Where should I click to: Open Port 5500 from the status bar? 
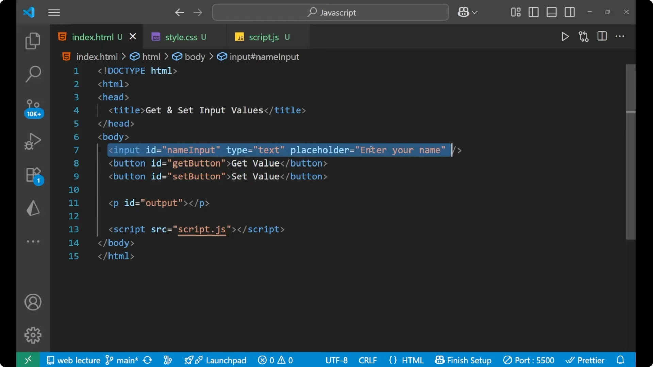[x=529, y=360]
